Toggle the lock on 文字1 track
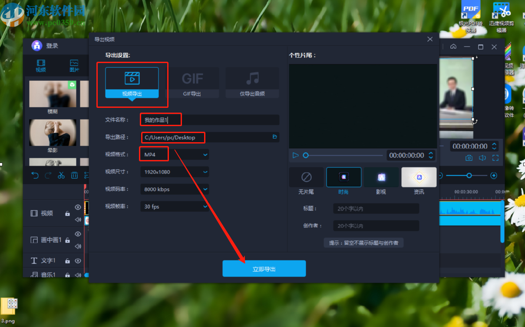Image resolution: width=525 pixels, height=327 pixels. click(67, 261)
